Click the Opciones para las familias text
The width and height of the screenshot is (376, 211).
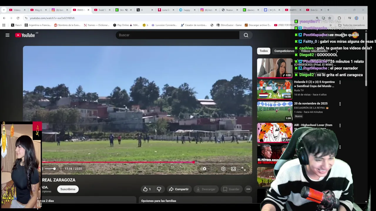tap(159, 201)
